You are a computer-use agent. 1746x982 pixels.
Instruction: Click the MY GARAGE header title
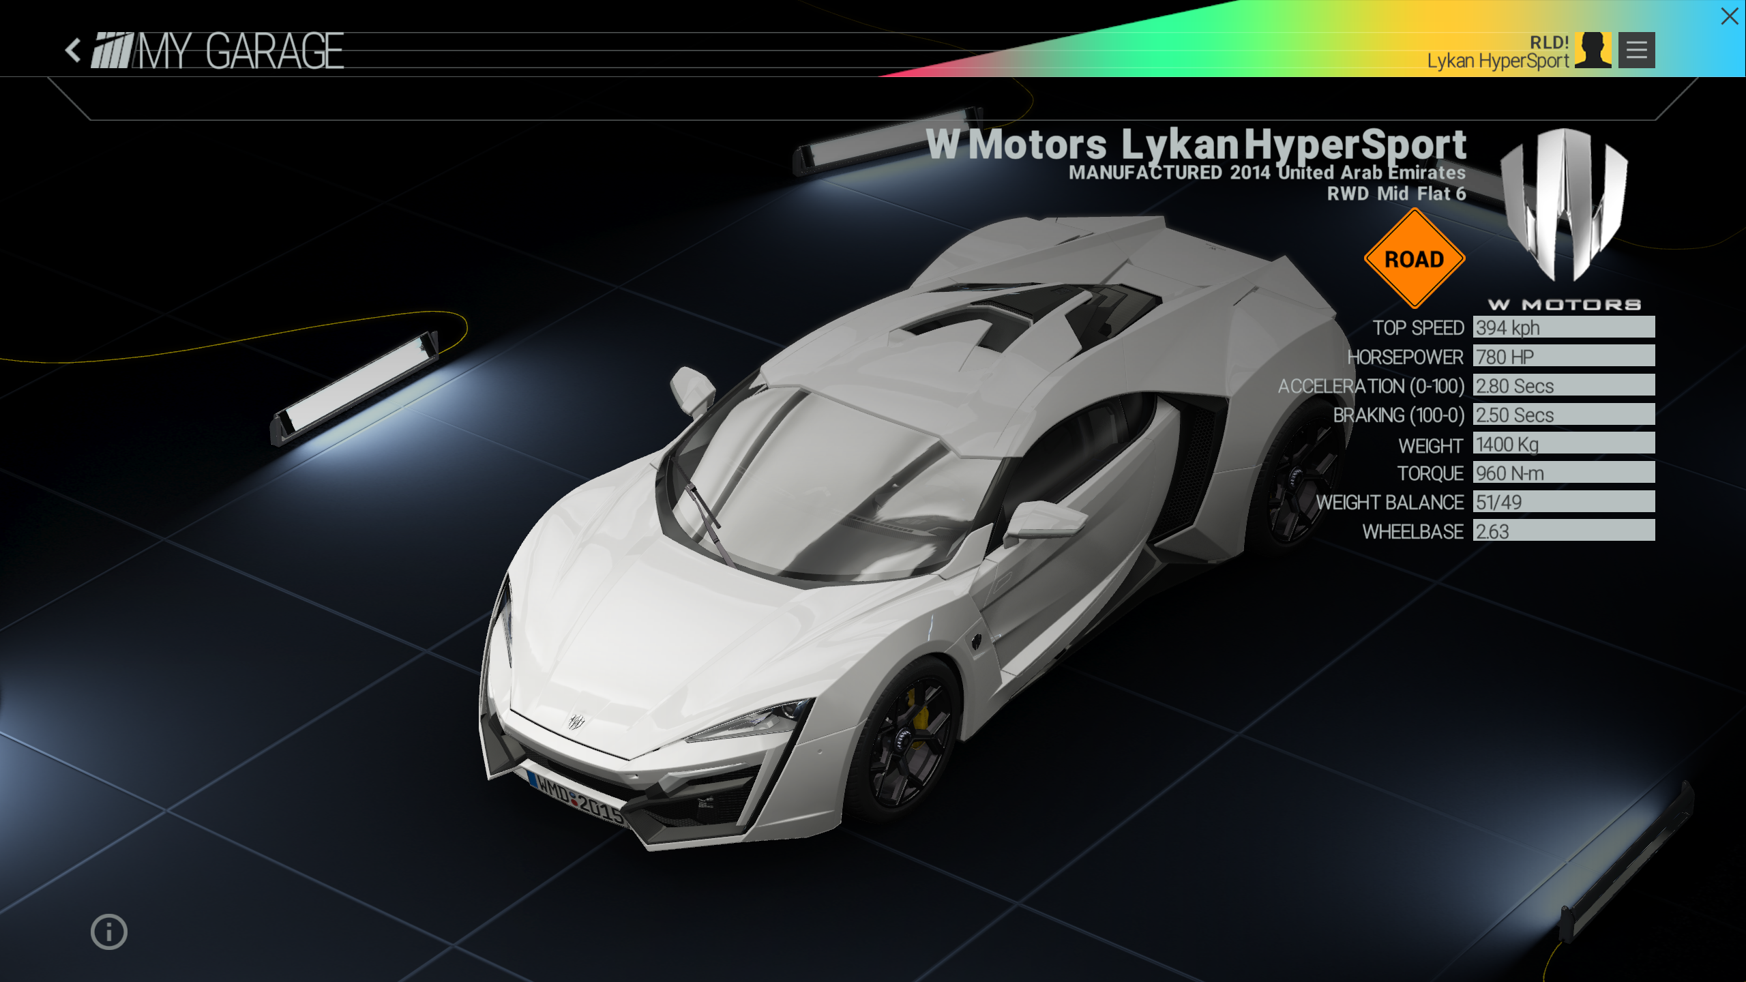click(240, 51)
